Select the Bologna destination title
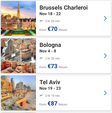Screen dimensions: 112x113 [50, 45]
